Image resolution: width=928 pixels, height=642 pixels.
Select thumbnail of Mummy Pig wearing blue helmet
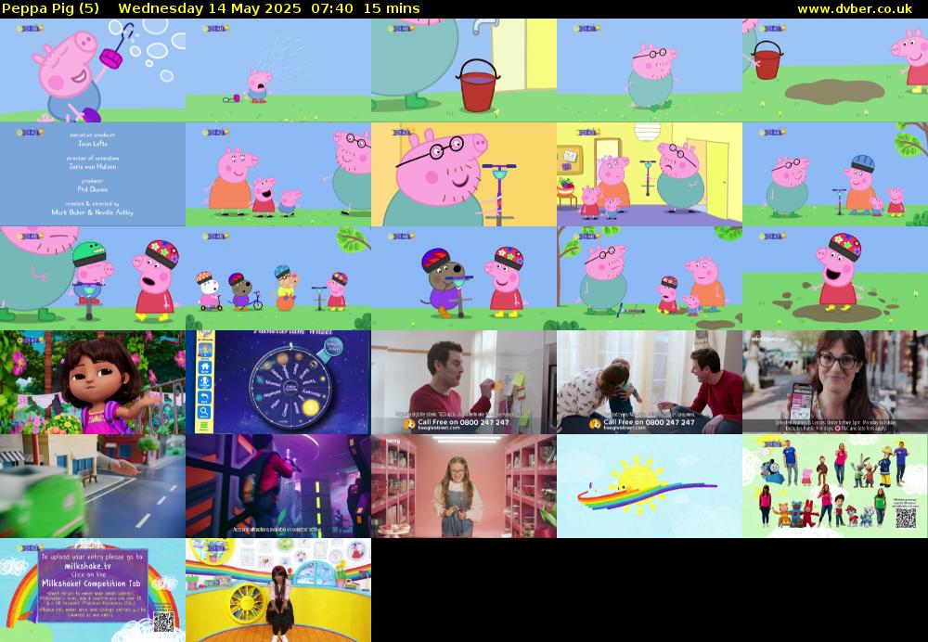(x=835, y=174)
